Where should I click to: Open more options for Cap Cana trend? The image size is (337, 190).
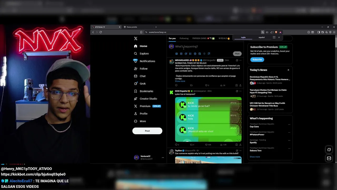coord(289,125)
